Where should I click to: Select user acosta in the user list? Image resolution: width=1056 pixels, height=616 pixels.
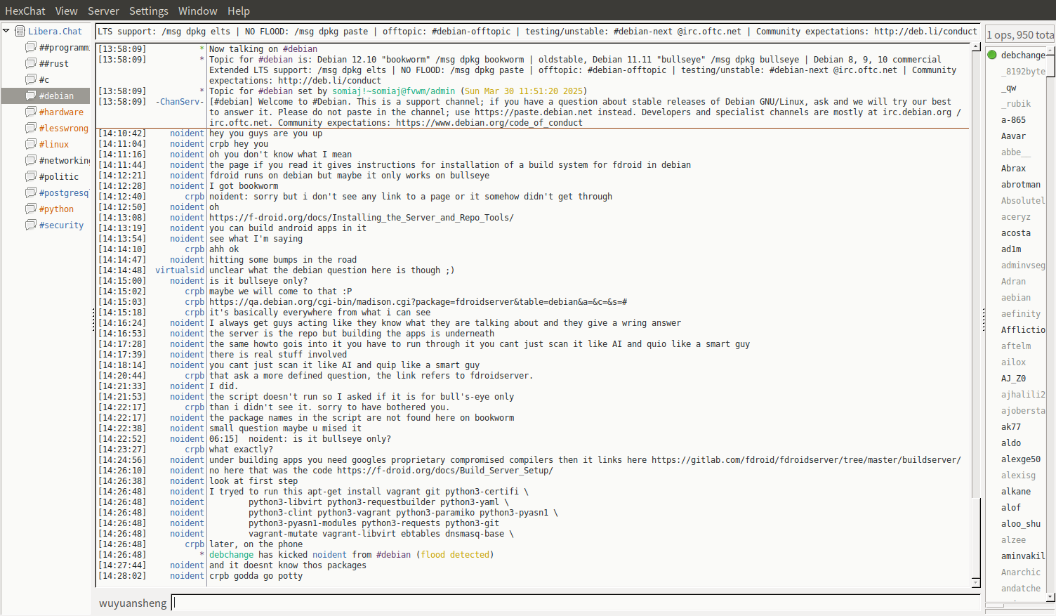coord(1016,233)
